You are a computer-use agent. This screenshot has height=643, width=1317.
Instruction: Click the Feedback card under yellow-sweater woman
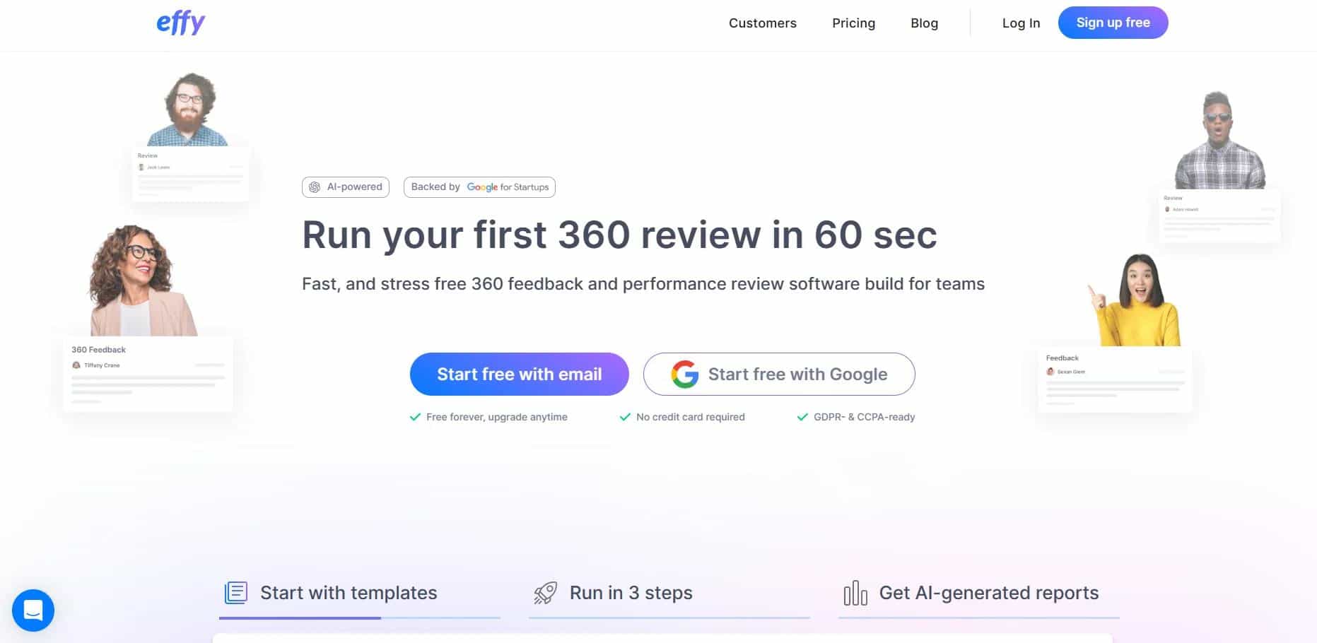click(1114, 379)
